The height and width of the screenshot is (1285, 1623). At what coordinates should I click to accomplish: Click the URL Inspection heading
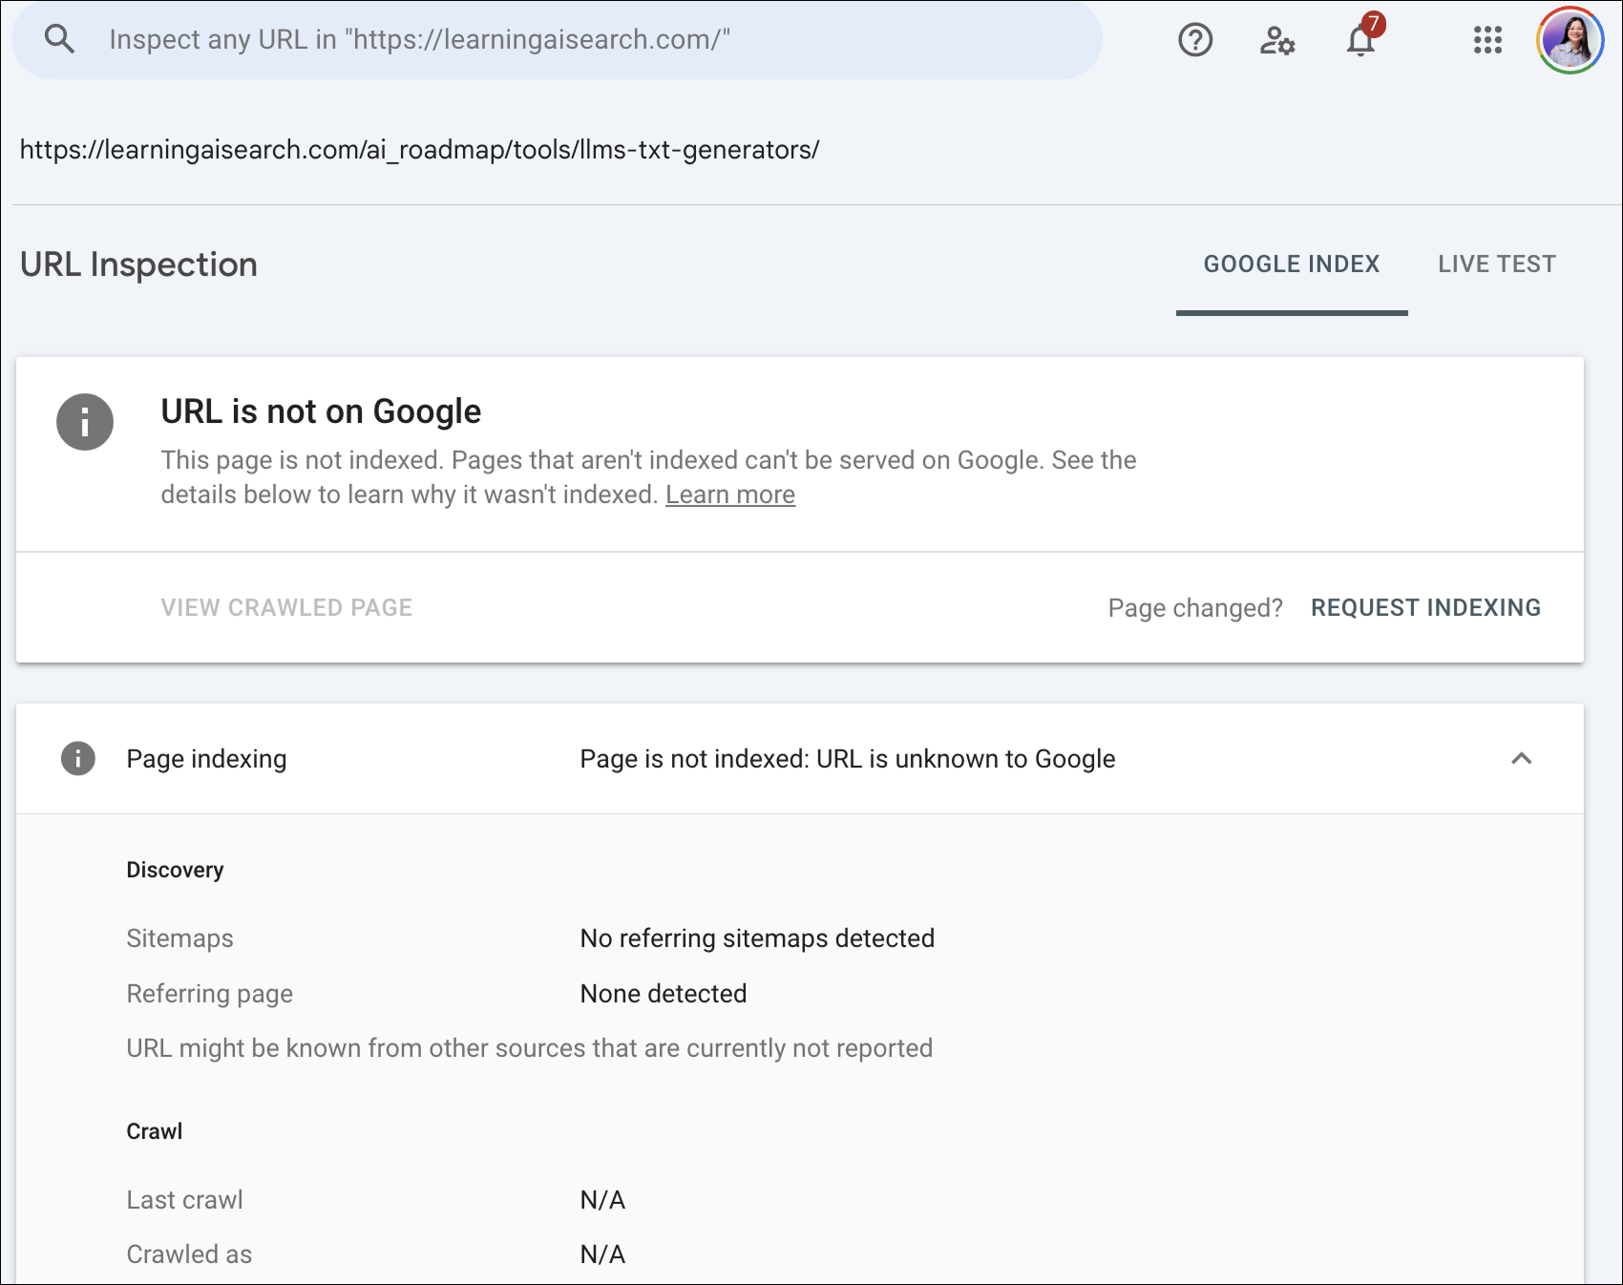[139, 264]
